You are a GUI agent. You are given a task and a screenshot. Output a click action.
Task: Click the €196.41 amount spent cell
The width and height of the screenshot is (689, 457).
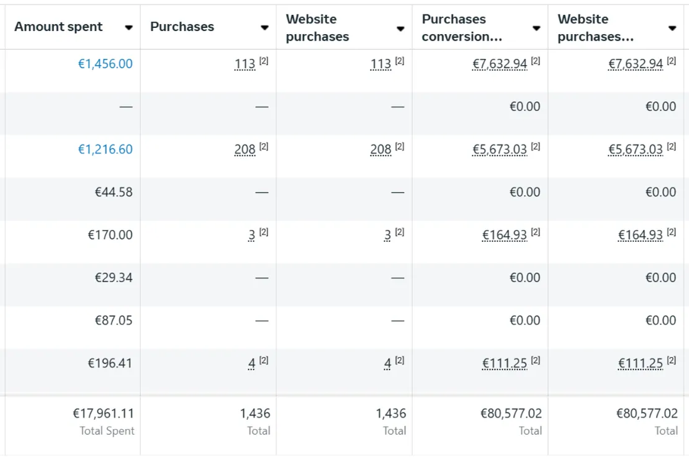(110, 363)
